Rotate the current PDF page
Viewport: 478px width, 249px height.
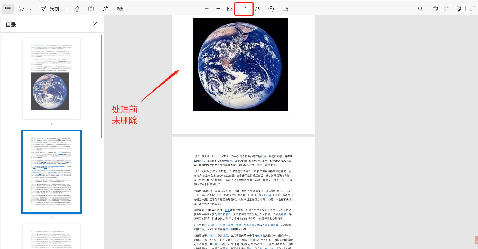pyautogui.click(x=271, y=9)
